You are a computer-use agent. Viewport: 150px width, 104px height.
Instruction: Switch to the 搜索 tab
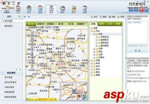[x=102, y=24]
